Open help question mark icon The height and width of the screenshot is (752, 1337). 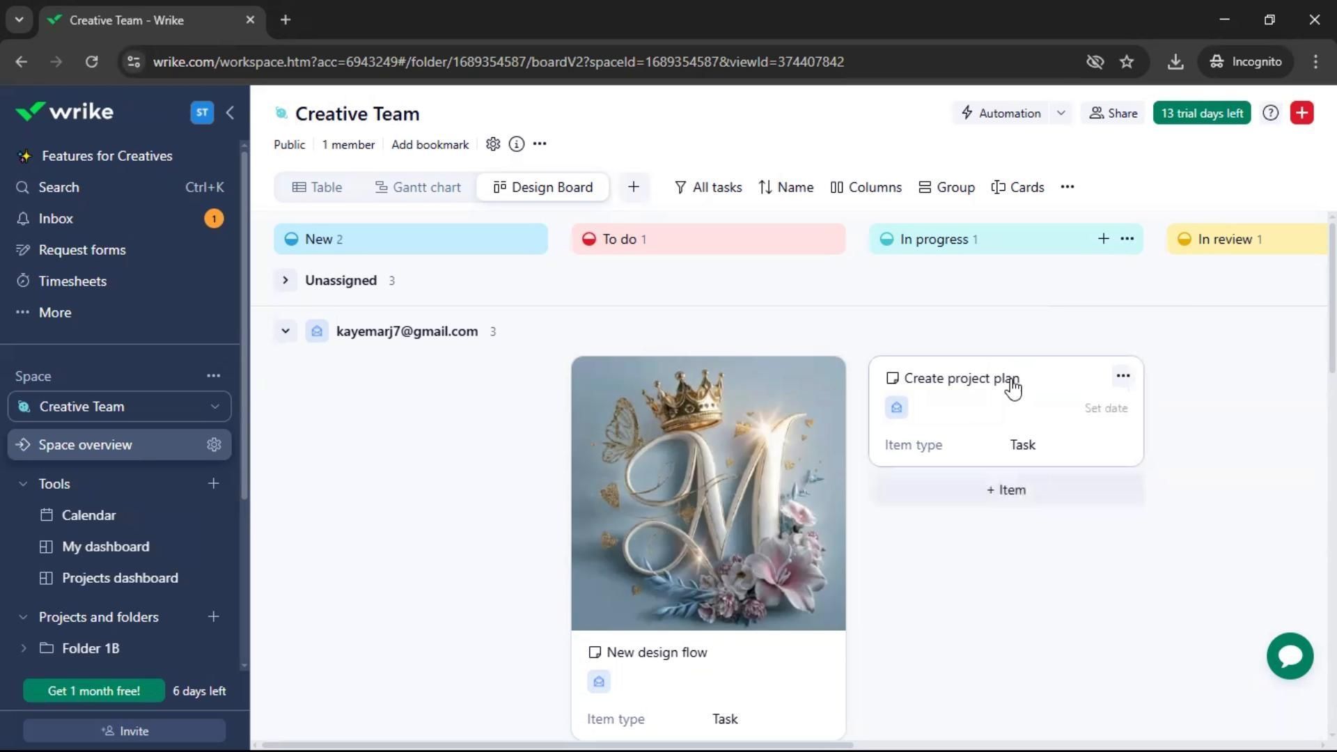pyautogui.click(x=1270, y=113)
